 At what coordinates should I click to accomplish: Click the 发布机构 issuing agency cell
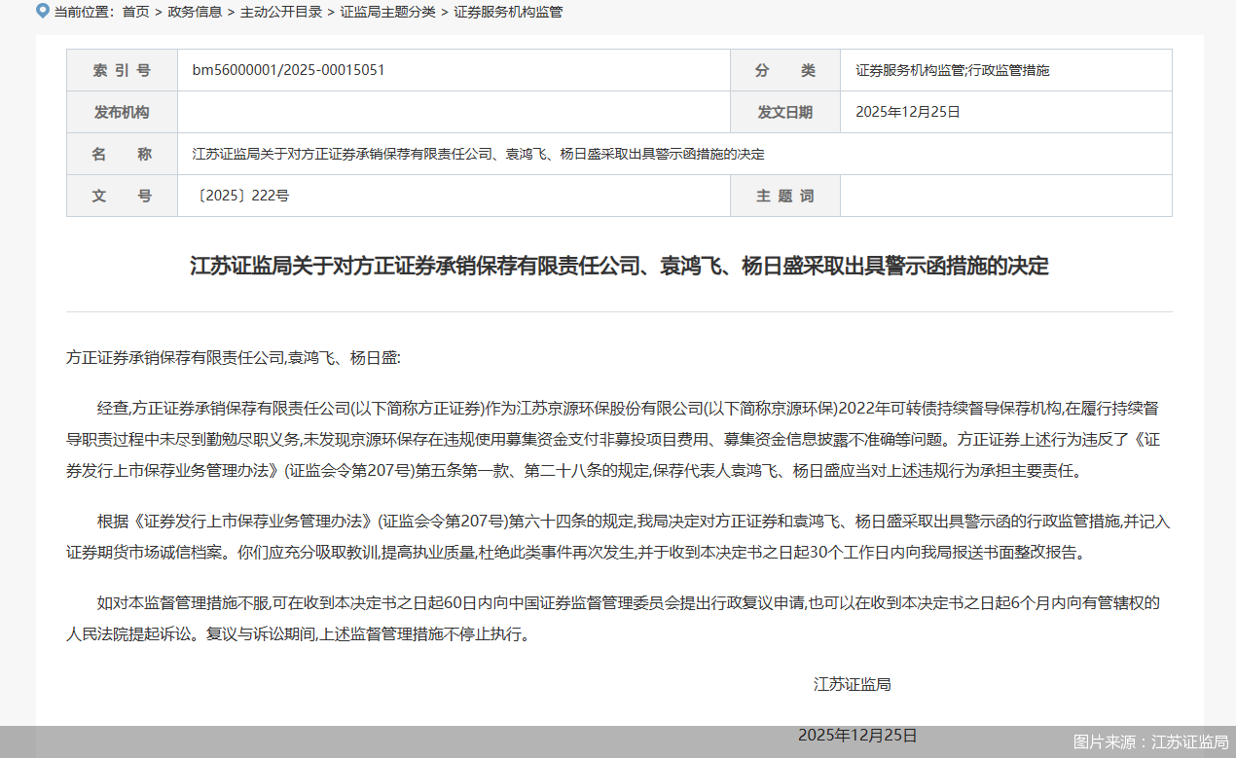pyautogui.click(x=122, y=111)
